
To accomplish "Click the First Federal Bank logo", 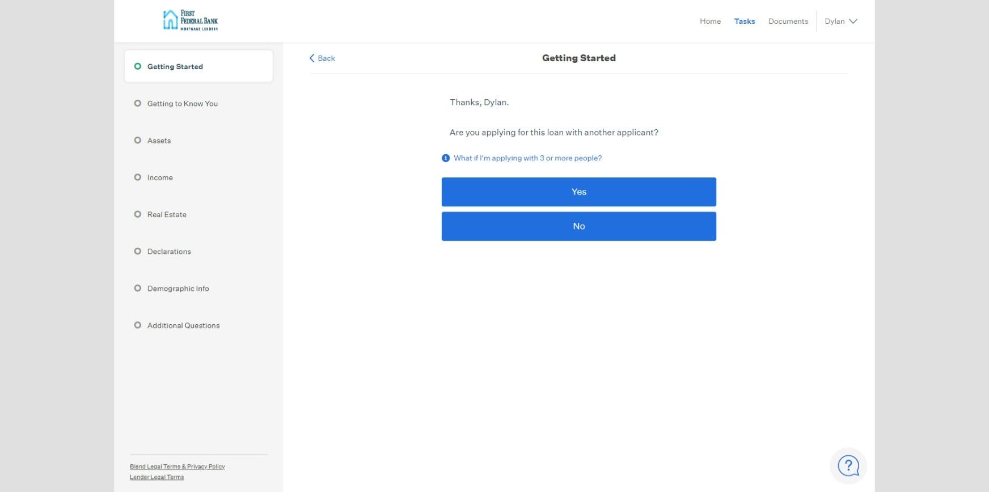I will tap(190, 20).
